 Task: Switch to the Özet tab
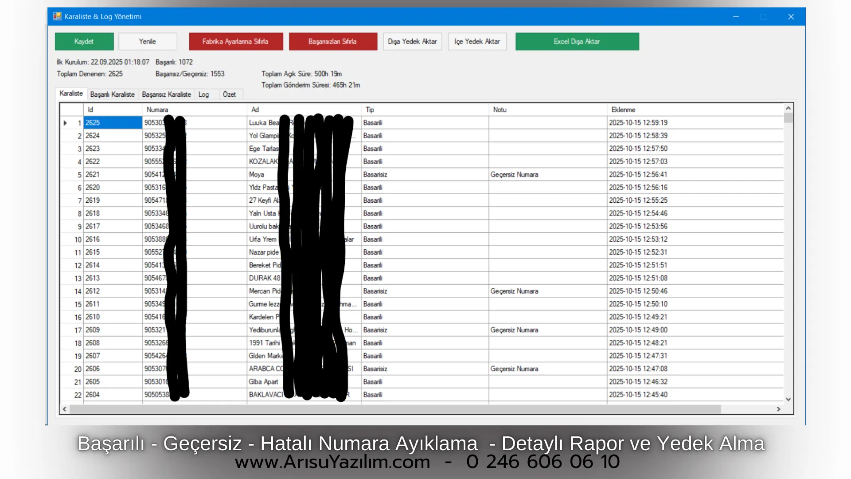click(x=229, y=94)
